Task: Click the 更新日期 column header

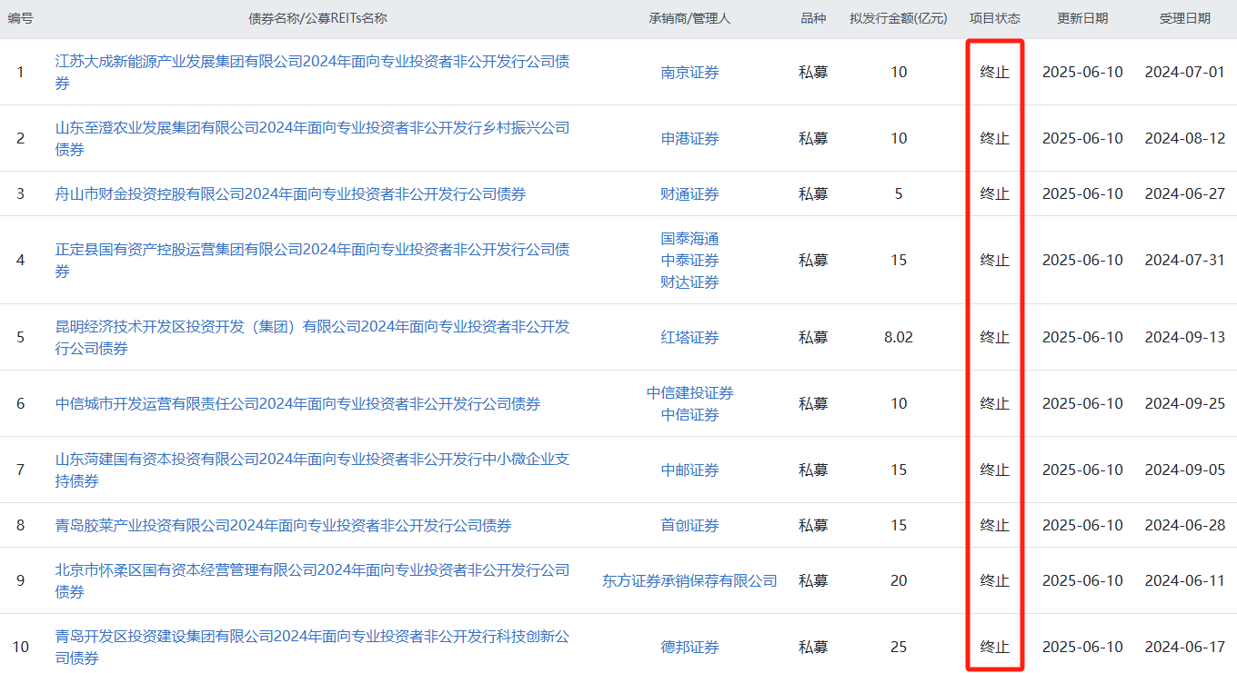Action: pyautogui.click(x=1082, y=18)
